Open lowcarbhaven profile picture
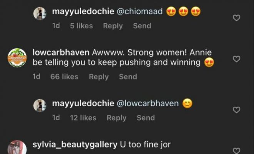The width and height of the screenshot is (254, 154). coord(17,58)
